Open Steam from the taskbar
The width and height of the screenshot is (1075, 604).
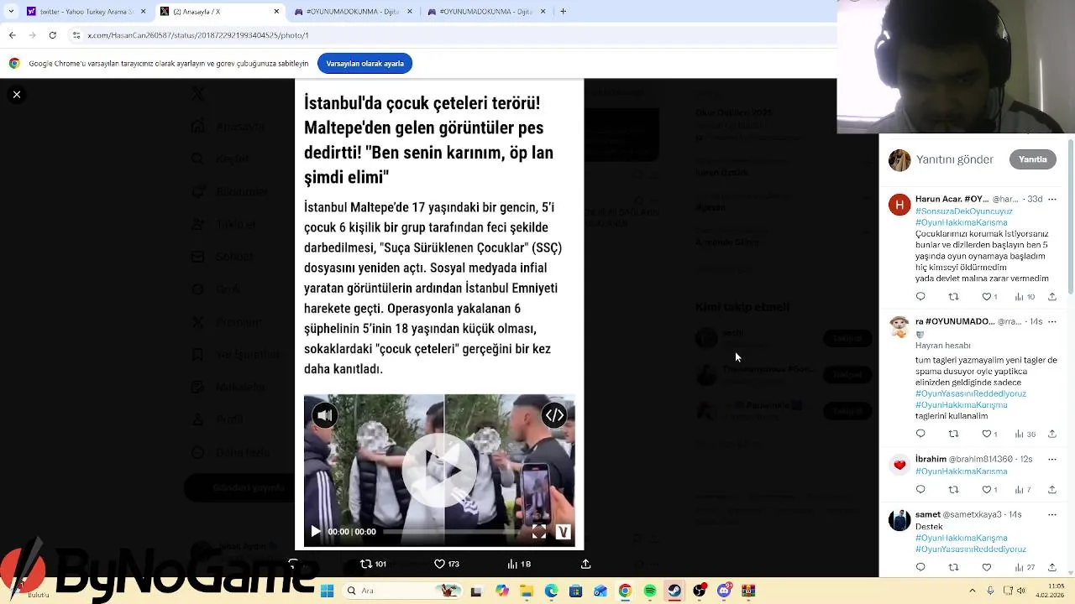(x=674, y=591)
